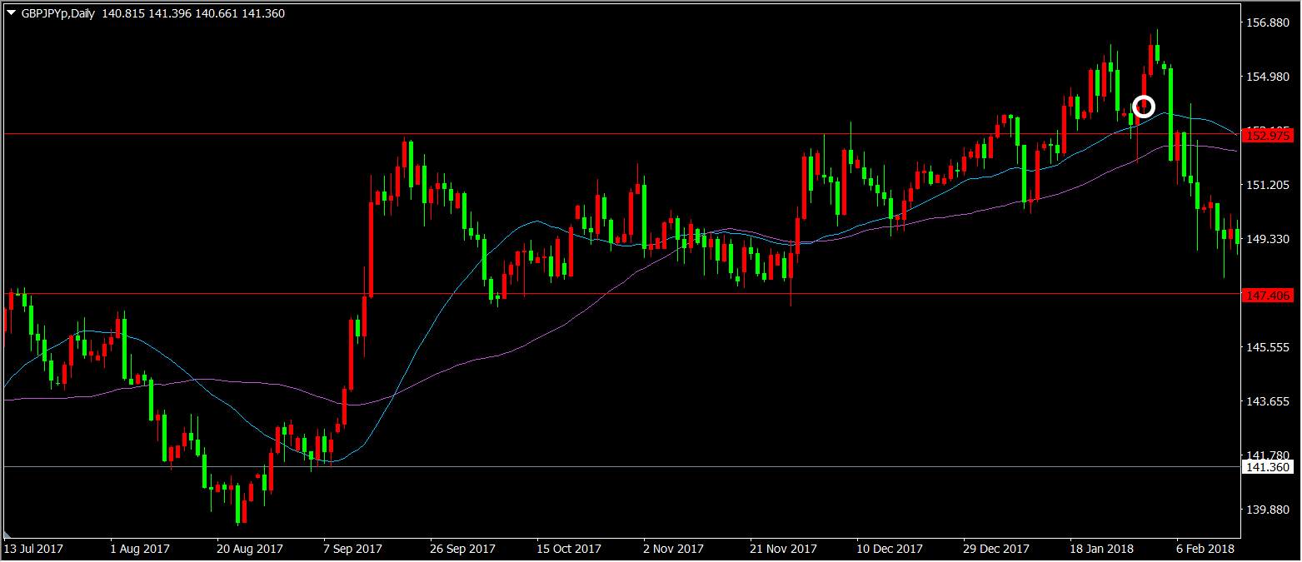Click the 21 Nov 2017 date label
The height and width of the screenshot is (562, 1302).
click(783, 549)
